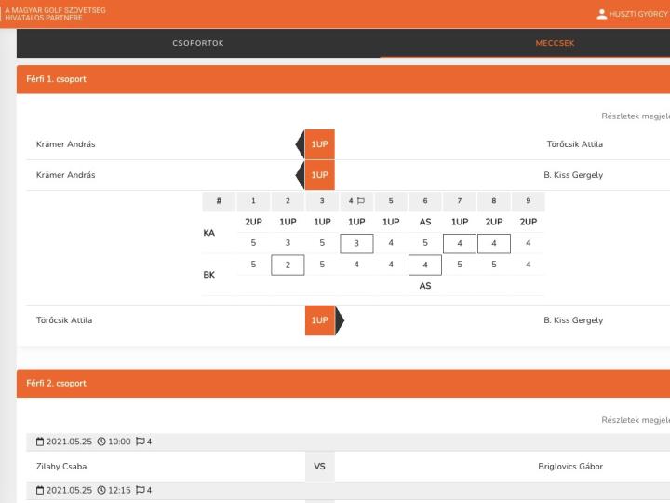Click the 2UP status under hole 9
670x503 pixels.
529,222
